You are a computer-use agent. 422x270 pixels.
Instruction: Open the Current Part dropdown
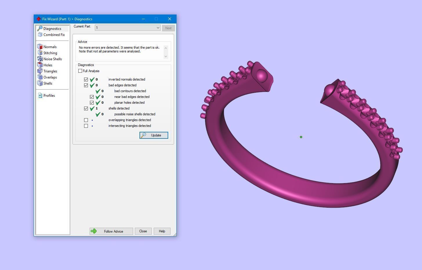click(x=128, y=28)
